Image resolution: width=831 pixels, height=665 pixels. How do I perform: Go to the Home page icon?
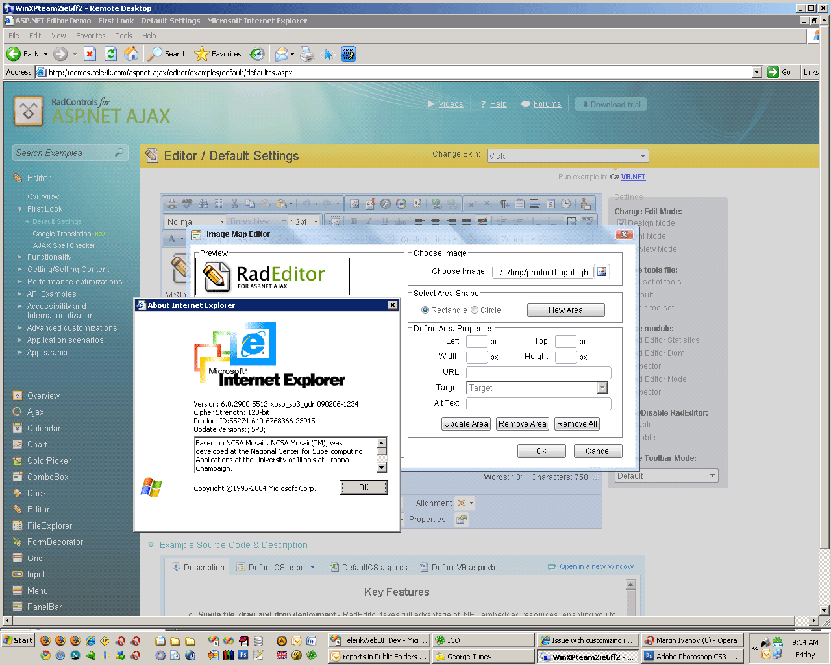(x=131, y=54)
